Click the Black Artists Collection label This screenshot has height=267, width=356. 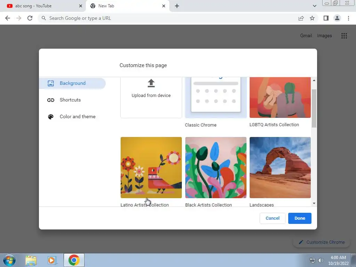(x=209, y=204)
